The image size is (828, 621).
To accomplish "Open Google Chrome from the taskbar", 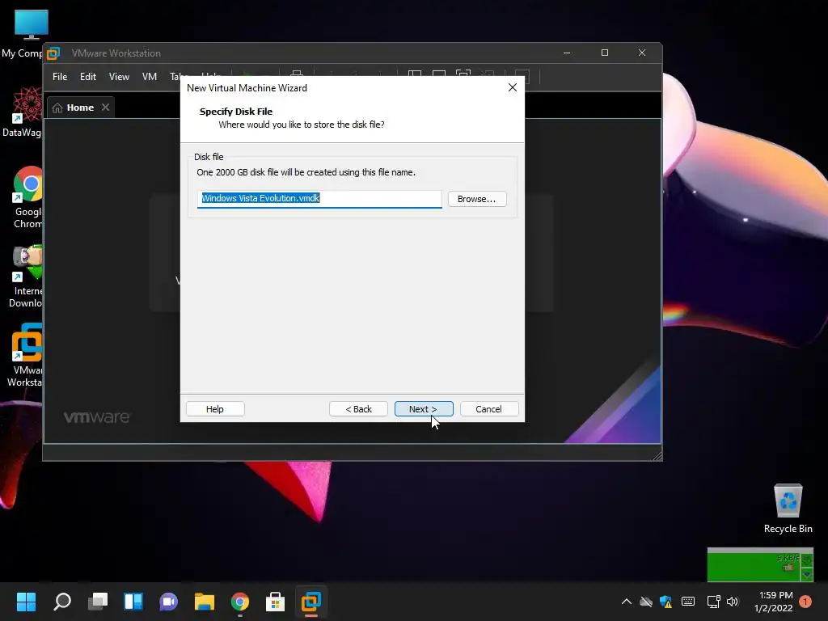I will point(239,602).
